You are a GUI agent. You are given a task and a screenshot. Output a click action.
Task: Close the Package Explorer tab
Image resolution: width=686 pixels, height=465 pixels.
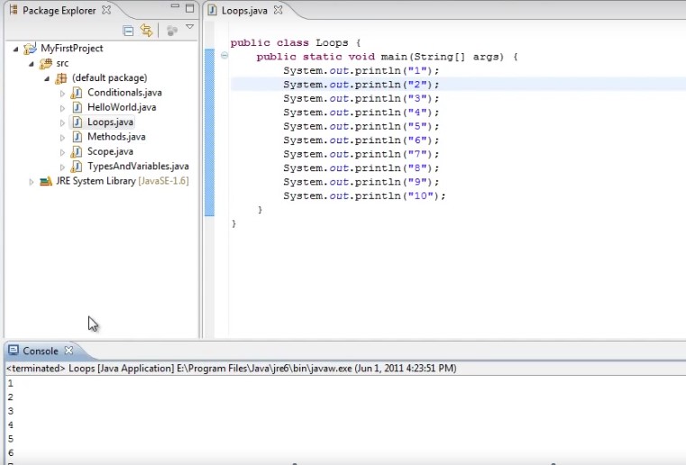[106, 10]
